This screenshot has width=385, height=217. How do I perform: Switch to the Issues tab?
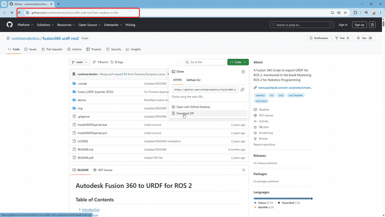pos(30,49)
